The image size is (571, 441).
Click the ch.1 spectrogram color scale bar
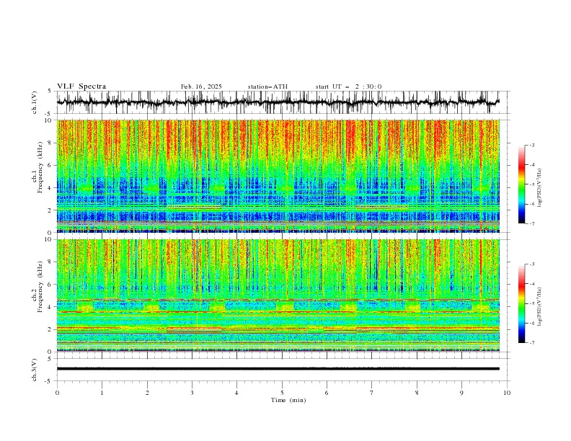tap(521, 184)
